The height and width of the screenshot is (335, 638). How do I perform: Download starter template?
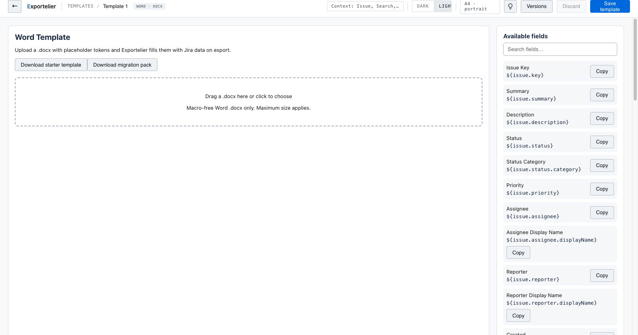51,65
